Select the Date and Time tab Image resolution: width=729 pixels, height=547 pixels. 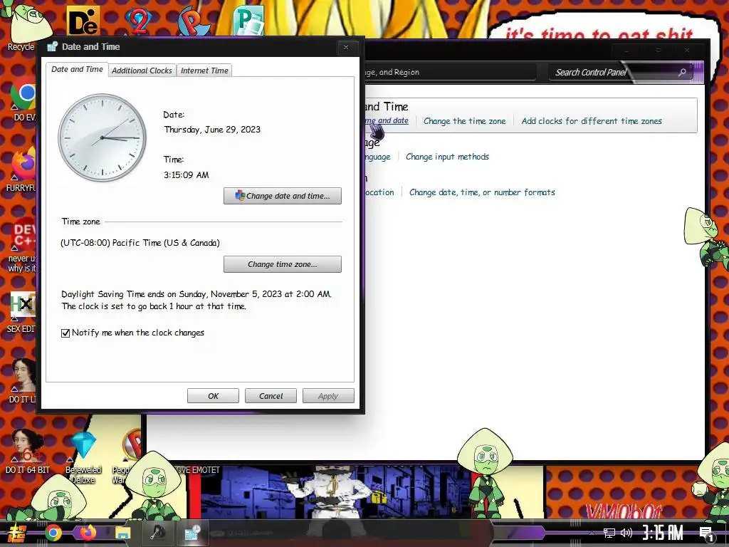(77, 69)
